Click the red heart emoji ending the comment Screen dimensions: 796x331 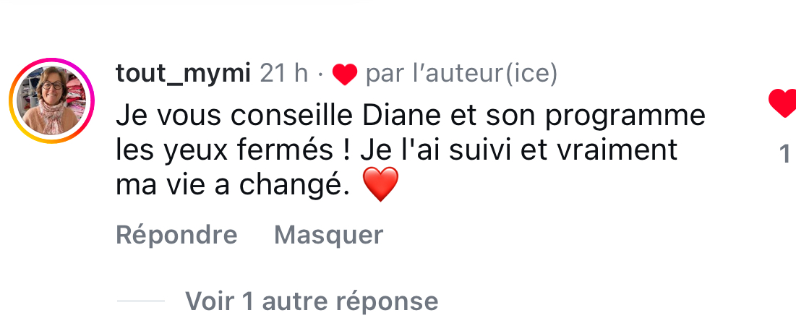tap(380, 185)
